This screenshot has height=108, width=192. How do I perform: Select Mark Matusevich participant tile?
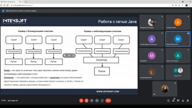[x=178, y=39]
